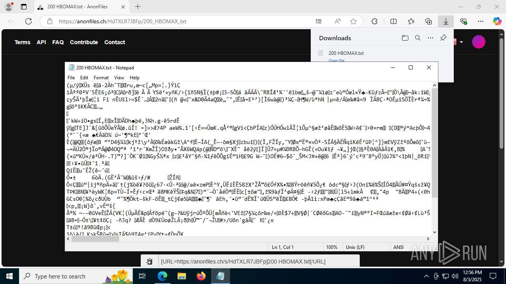
Task: Open the notification center icon
Action: (493, 276)
